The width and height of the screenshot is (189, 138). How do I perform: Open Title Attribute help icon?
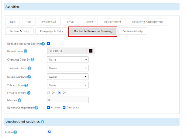[x=26, y=85]
